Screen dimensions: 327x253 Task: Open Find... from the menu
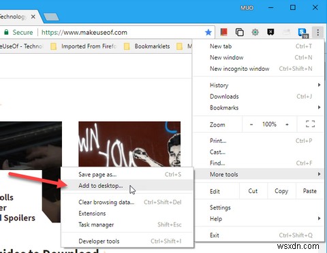(x=258, y=163)
